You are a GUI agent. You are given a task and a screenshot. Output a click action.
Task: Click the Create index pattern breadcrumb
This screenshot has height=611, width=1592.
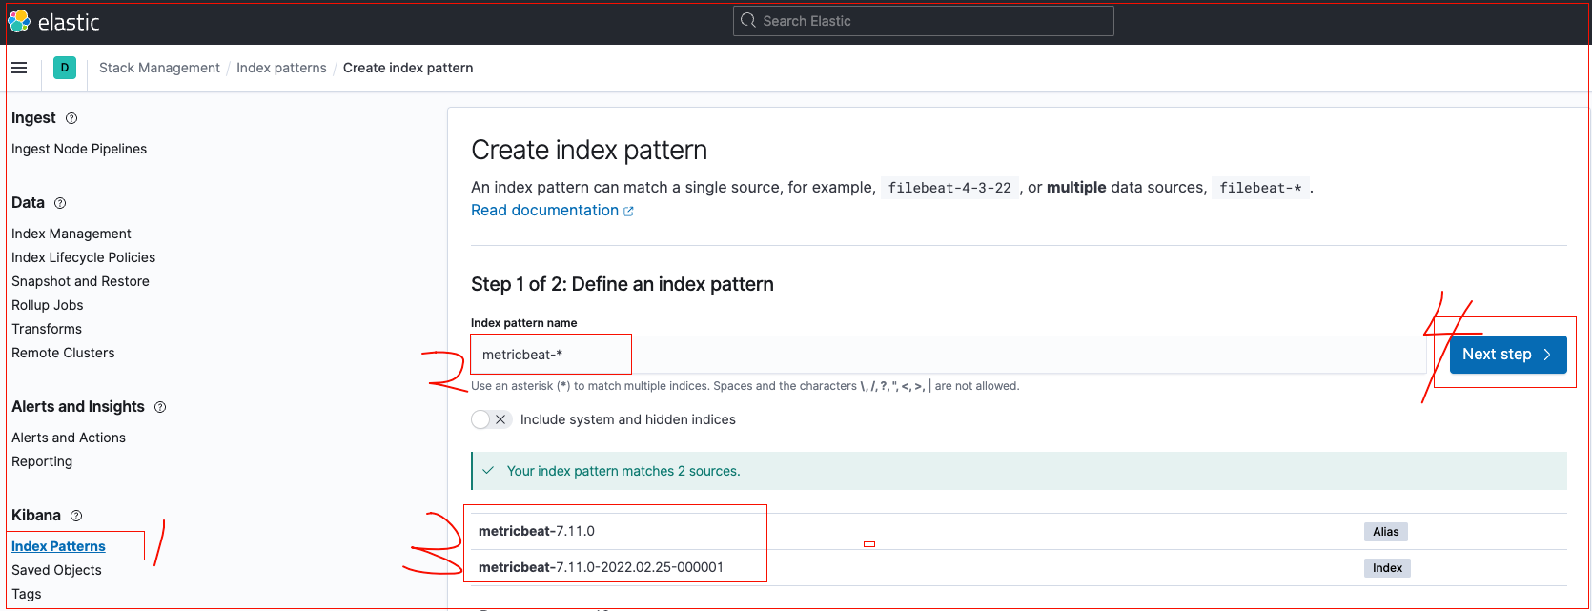[x=408, y=68]
